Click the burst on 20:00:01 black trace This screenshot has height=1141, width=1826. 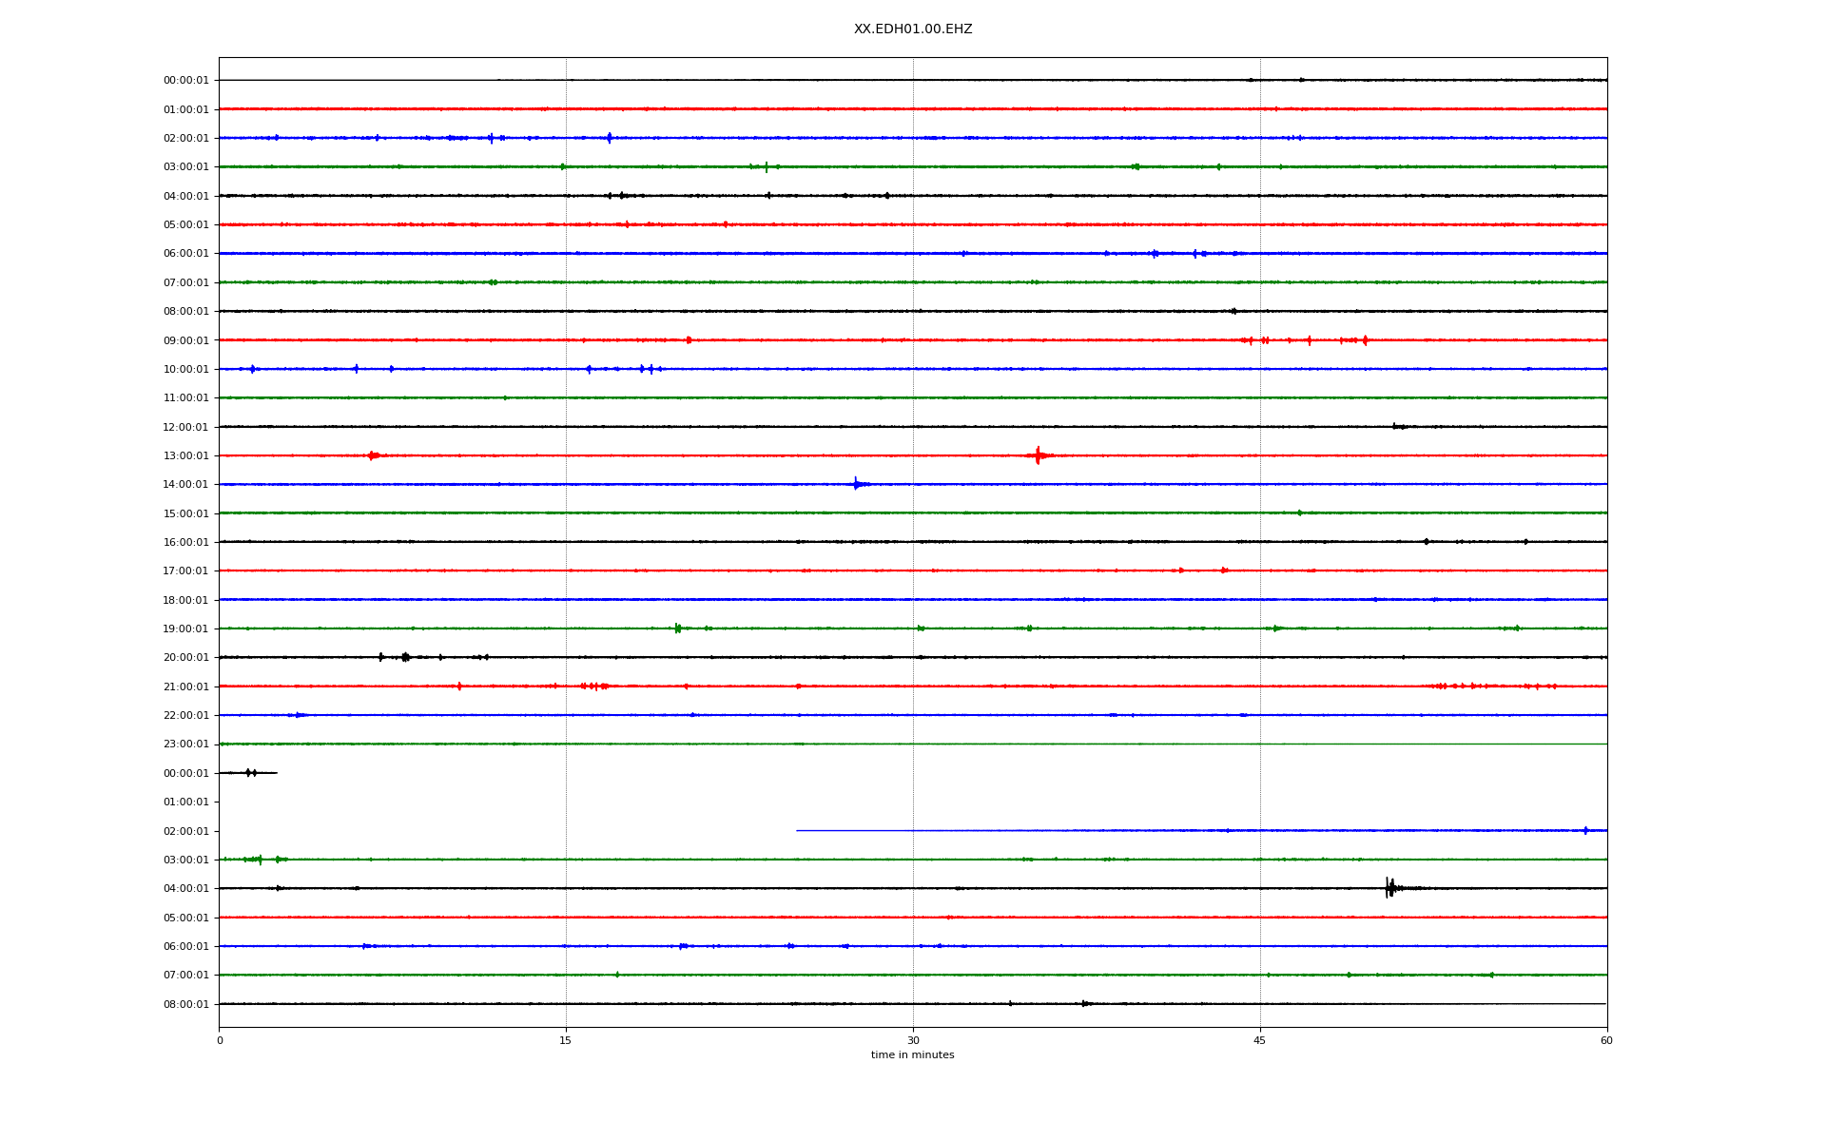pos(405,657)
